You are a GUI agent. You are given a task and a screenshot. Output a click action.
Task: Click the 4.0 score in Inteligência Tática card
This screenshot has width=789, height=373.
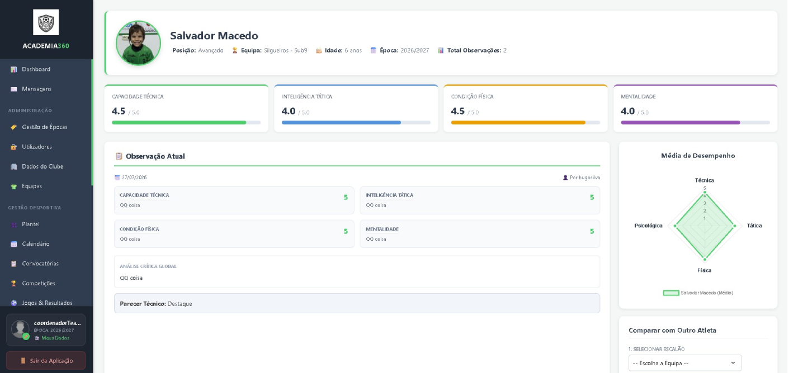[289, 111]
